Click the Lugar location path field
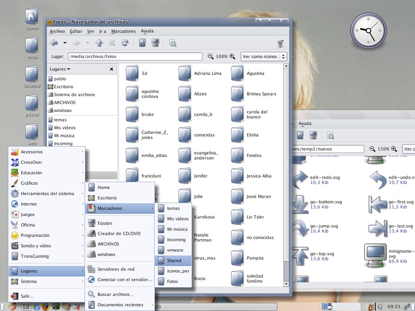Image resolution: width=415 pixels, height=311 pixels. pyautogui.click(x=135, y=56)
